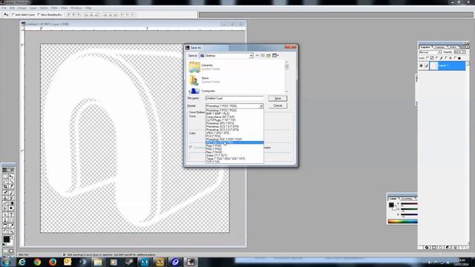The image size is (475, 267).
Task: Click the Save button
Action: click(x=278, y=99)
